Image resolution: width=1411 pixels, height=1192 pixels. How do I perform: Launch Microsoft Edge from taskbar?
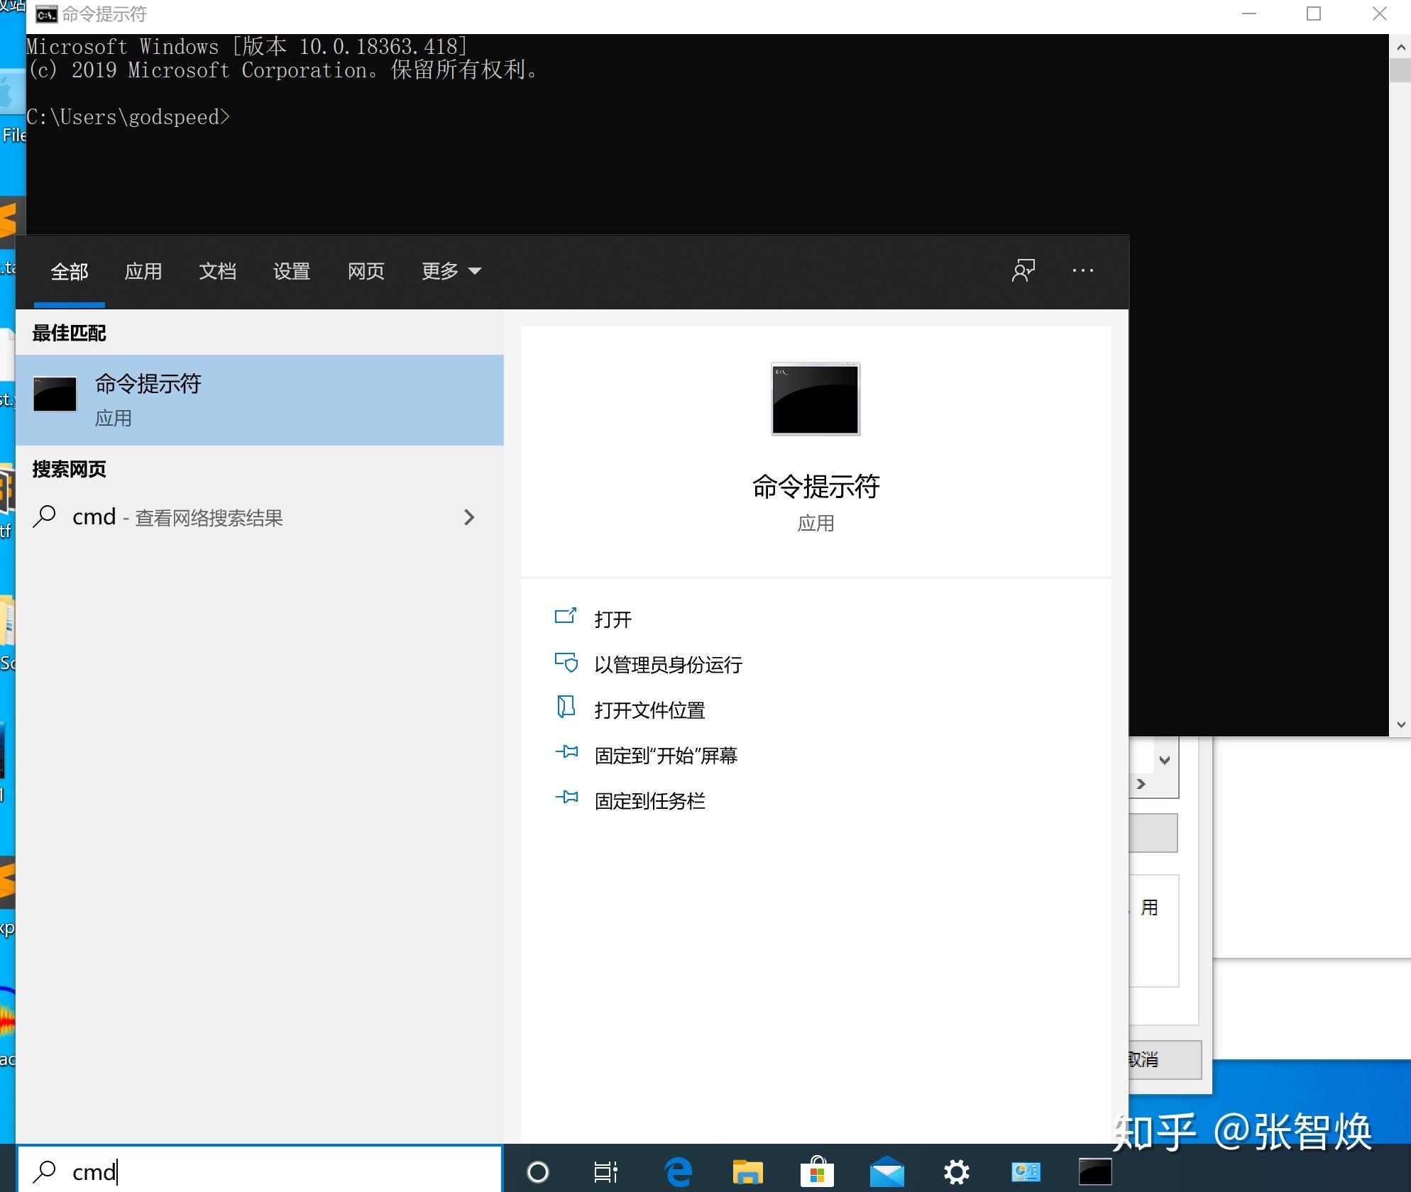pyautogui.click(x=679, y=1171)
